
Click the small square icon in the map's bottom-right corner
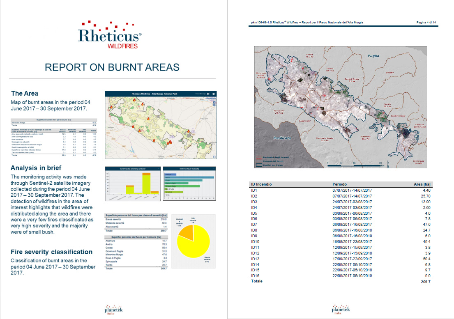click(214, 157)
